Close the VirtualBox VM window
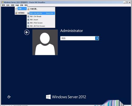This screenshot has width=132, height=106. point(129,2)
